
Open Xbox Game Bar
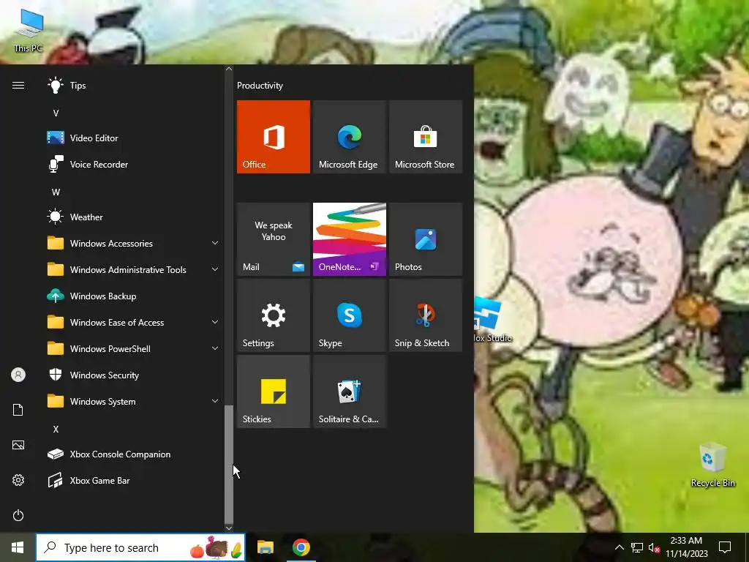[134, 480]
